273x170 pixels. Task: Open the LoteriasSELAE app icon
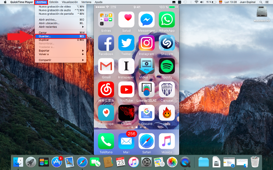[x=146, y=89]
